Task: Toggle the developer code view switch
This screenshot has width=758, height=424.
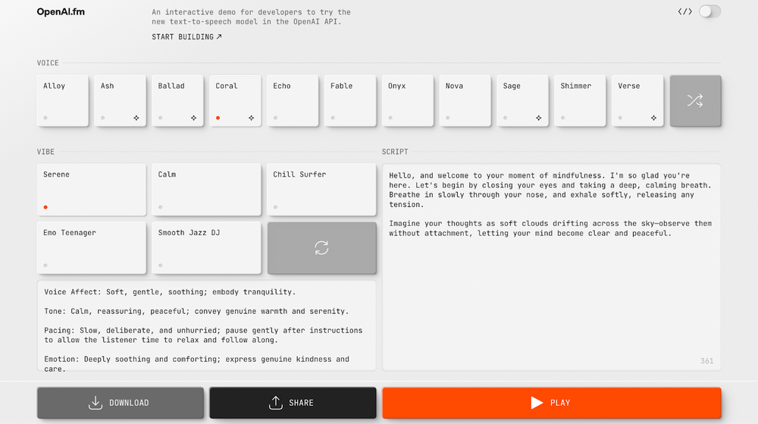Action: pos(709,11)
